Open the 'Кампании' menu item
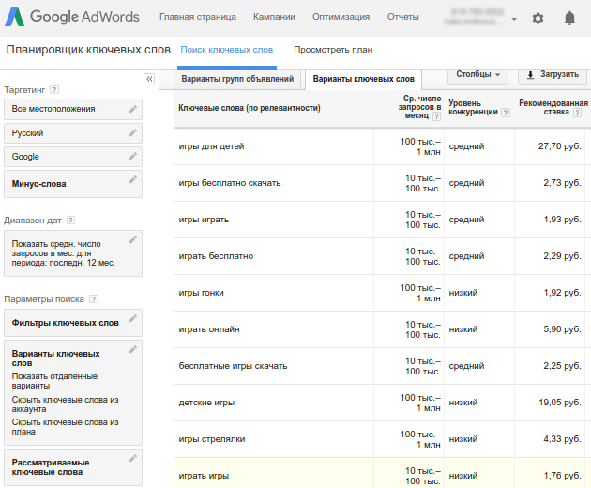The image size is (591, 488). (x=274, y=17)
